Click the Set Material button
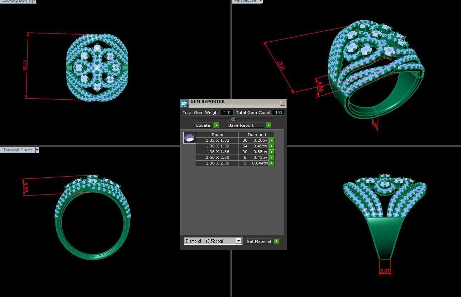Image resolution: width=461 pixels, height=297 pixels. pyautogui.click(x=260, y=241)
